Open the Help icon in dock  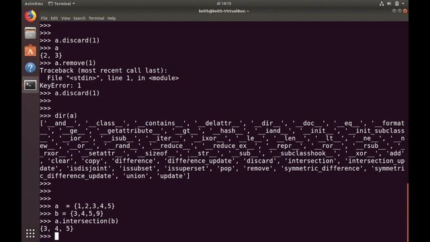coord(30,68)
